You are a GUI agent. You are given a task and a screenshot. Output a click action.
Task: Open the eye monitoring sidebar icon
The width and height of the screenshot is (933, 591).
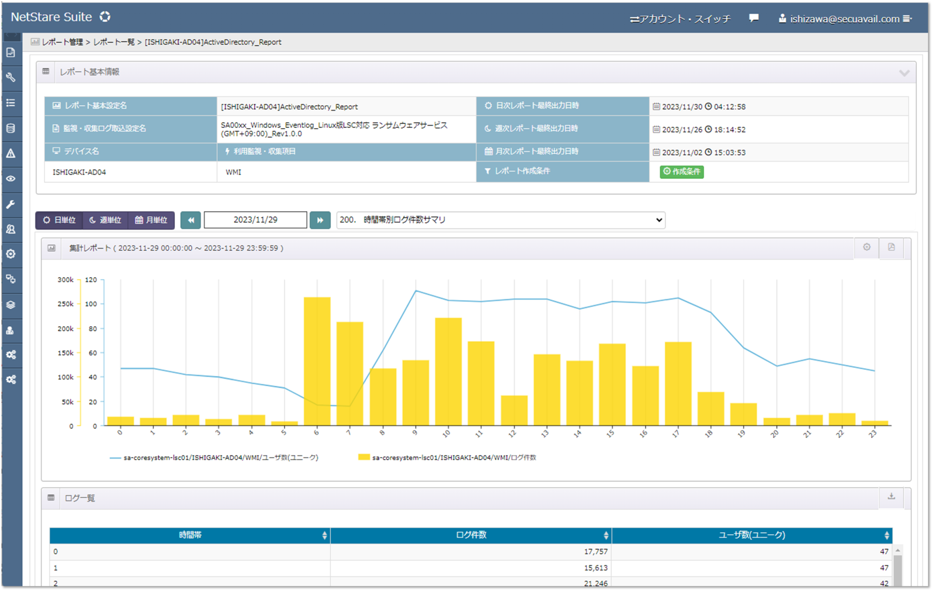pos(11,179)
